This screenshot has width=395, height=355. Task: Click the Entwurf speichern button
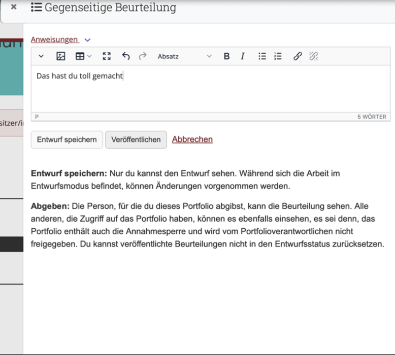tap(67, 139)
